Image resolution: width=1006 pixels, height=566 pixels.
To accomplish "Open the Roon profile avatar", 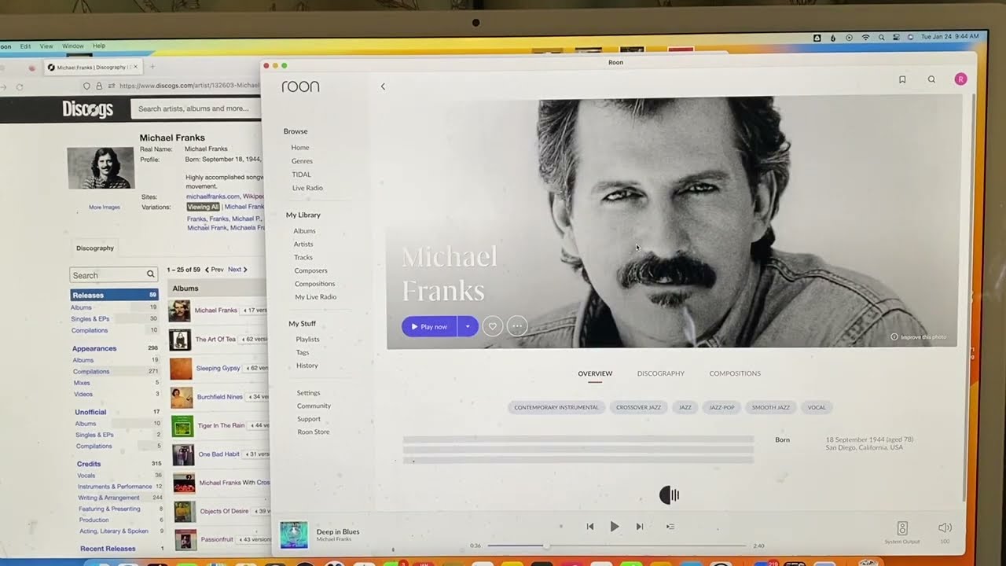I will pyautogui.click(x=960, y=79).
